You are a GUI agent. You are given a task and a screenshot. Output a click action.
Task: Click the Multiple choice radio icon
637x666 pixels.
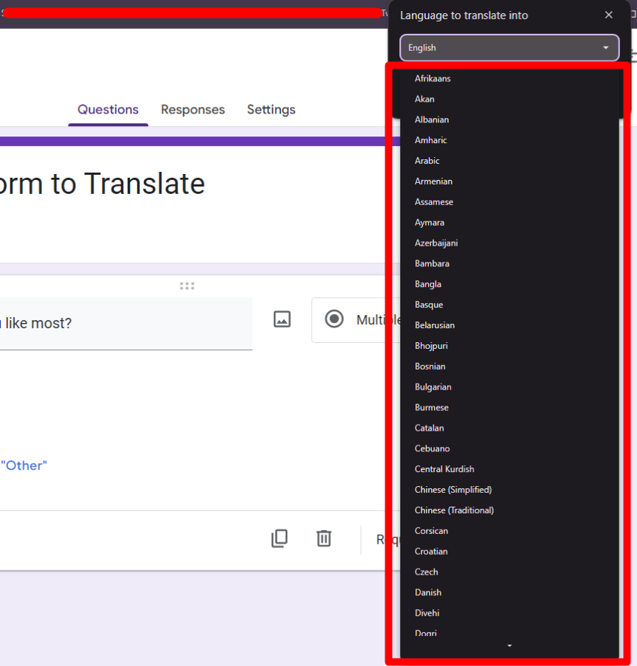click(334, 319)
